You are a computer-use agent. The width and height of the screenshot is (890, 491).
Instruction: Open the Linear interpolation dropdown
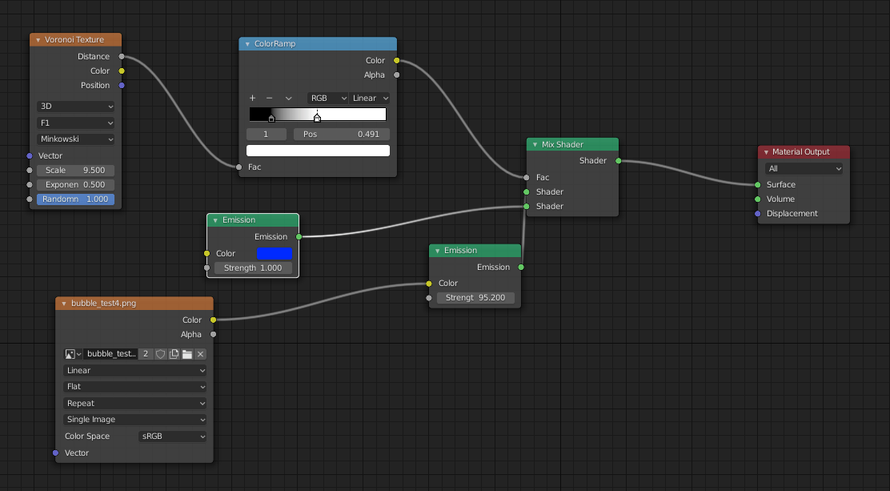point(370,98)
